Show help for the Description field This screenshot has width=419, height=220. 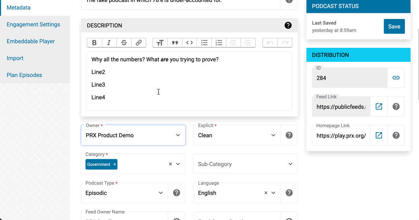288,25
